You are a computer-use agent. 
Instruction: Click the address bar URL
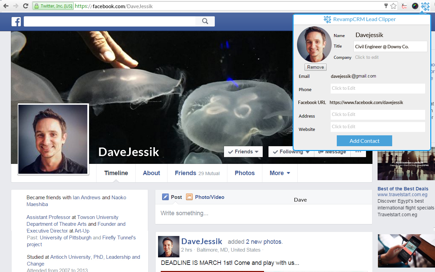tap(114, 6)
